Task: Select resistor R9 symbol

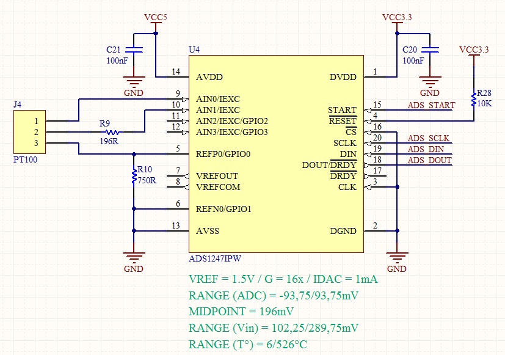Action: [x=112, y=132]
